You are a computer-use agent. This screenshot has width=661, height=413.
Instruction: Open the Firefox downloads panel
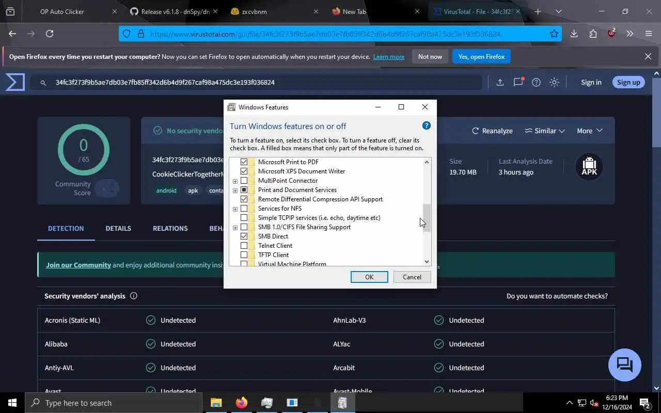[x=574, y=34]
